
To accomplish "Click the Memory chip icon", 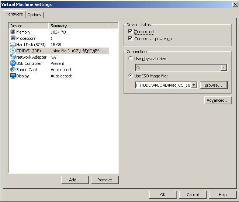I will pyautogui.click(x=13, y=32).
